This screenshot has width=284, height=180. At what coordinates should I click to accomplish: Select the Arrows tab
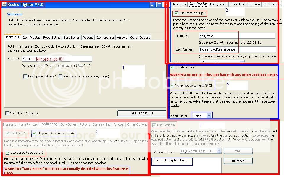[122, 38]
